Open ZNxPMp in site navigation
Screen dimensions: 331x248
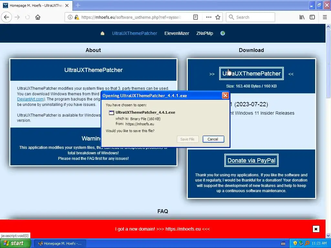tap(205, 33)
